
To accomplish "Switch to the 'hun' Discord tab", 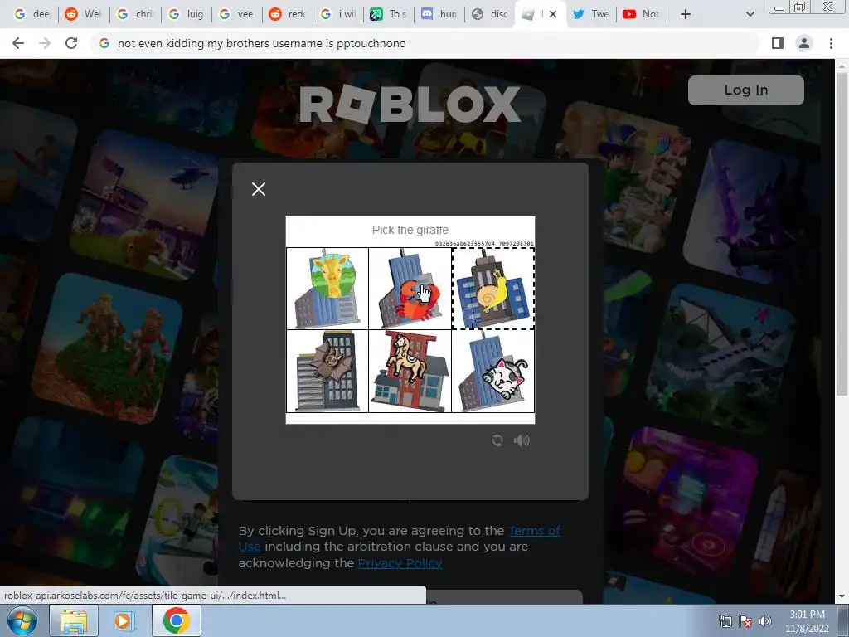I will (440, 14).
